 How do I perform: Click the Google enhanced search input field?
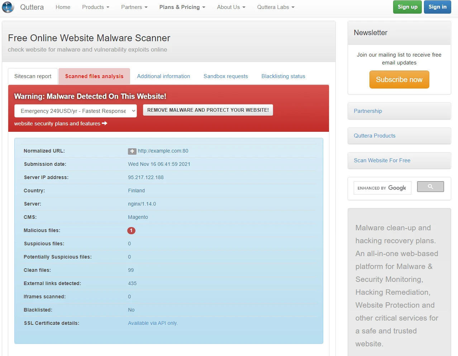coord(382,188)
